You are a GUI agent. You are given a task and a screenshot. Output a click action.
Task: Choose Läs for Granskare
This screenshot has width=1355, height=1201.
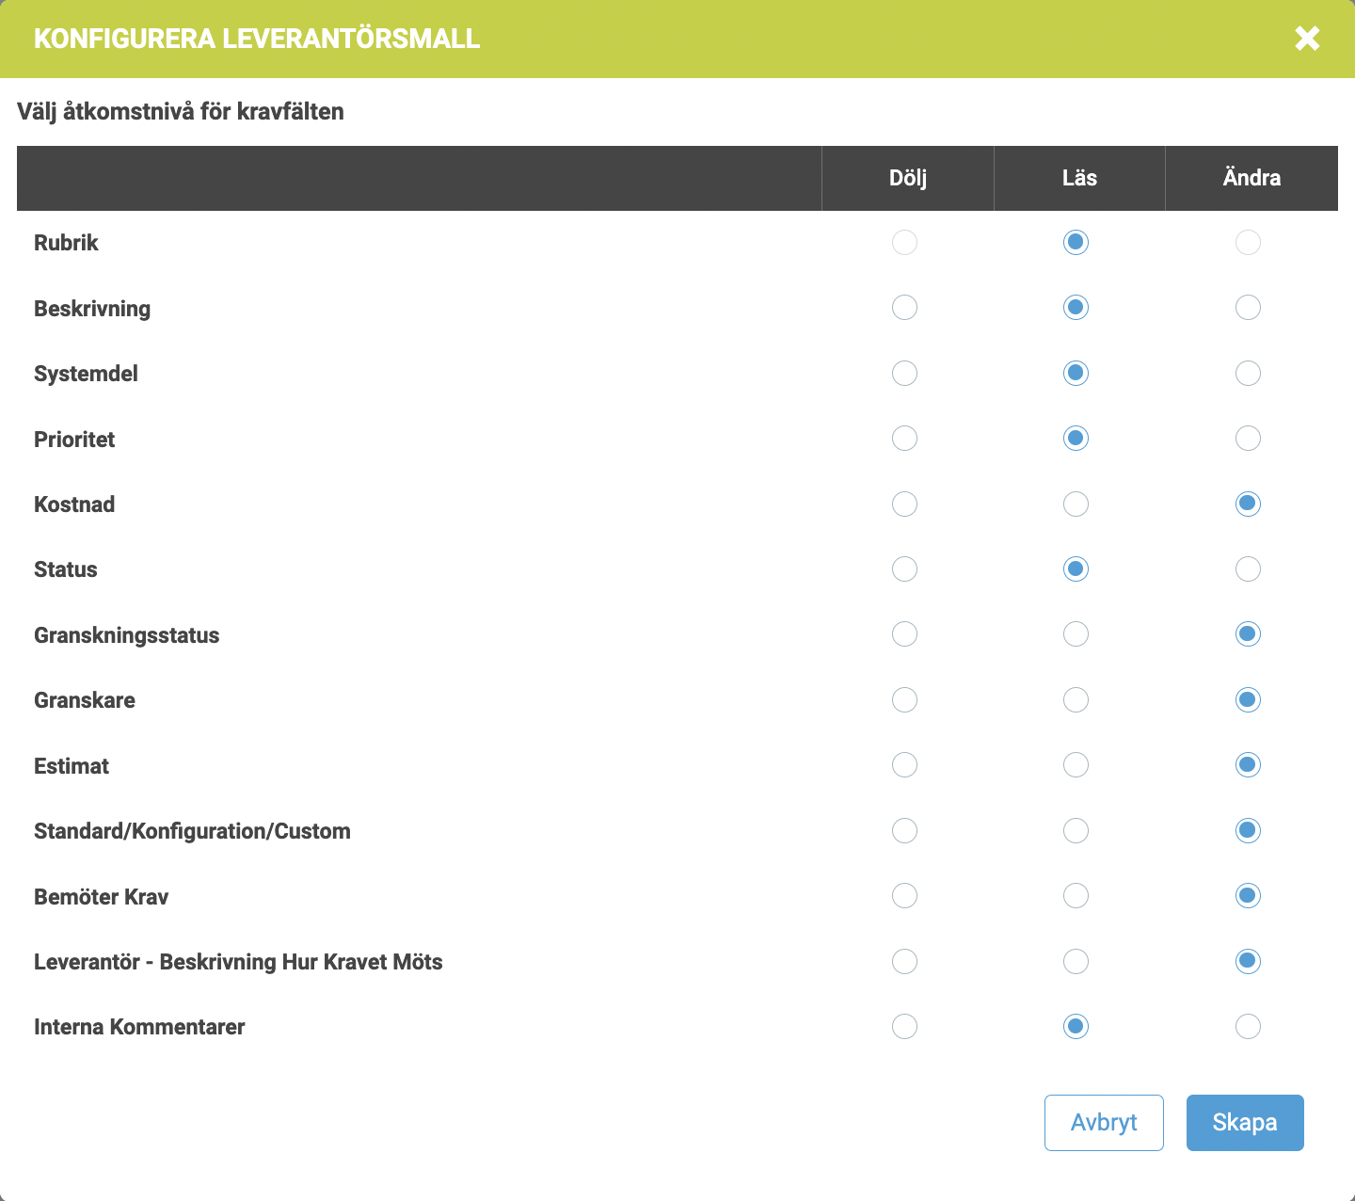1076,700
